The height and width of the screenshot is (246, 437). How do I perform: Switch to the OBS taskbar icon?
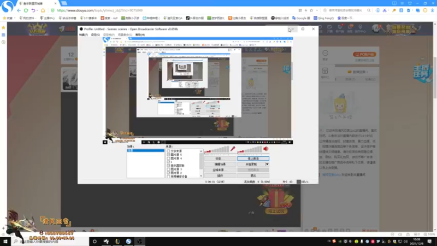[x=140, y=241]
